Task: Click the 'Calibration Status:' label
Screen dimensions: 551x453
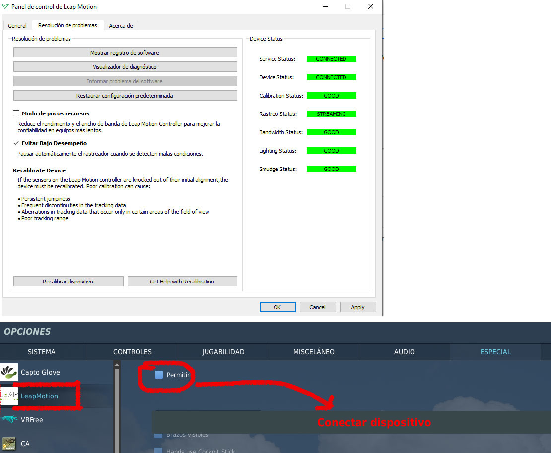Action: point(281,96)
